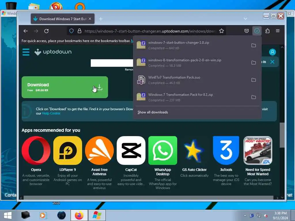This screenshot has height=221, width=295.
Task: Click Show all downloads
Action: [153, 112]
